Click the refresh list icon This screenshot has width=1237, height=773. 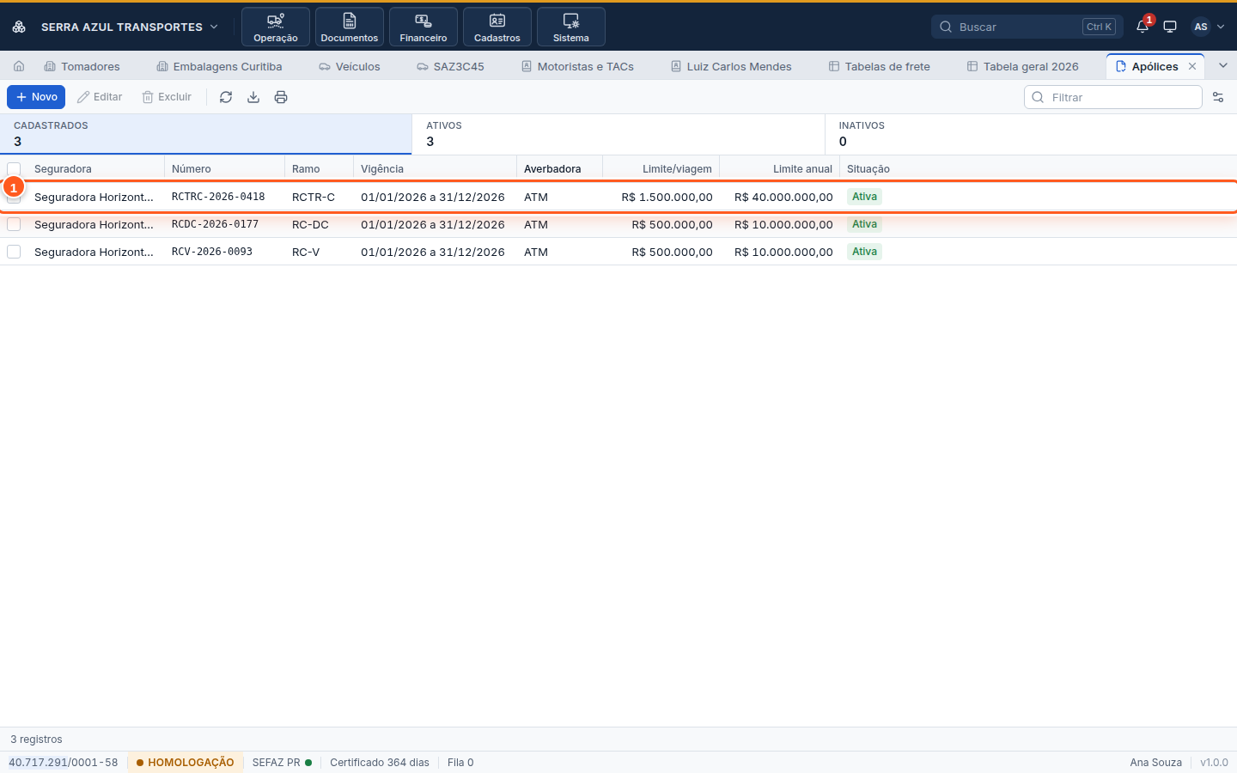pos(226,97)
